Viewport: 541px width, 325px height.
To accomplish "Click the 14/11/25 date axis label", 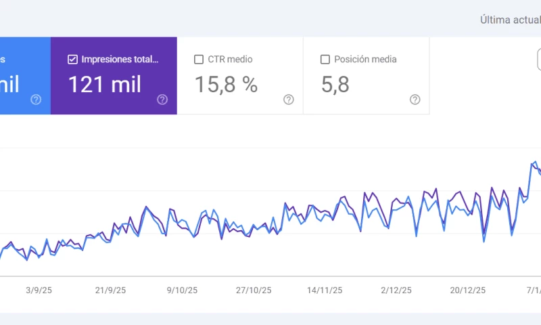I will pyautogui.click(x=325, y=290).
